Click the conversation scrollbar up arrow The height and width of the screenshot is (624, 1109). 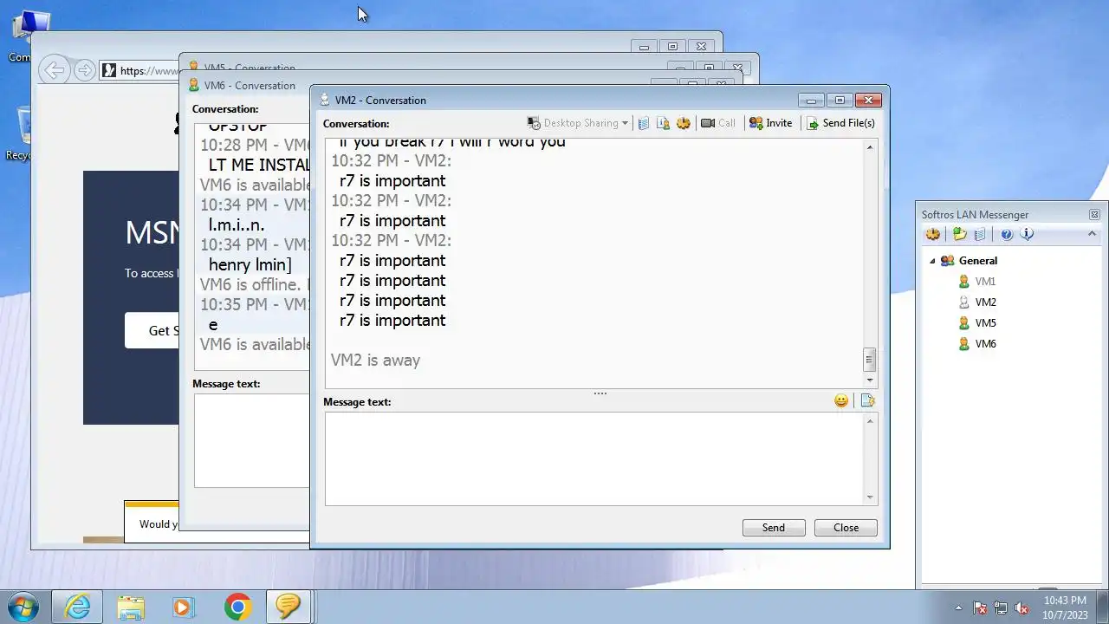870,147
